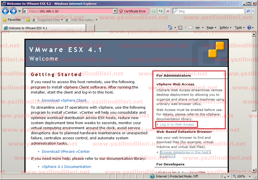
Task: Click the Home page icon
Action: (170, 28)
